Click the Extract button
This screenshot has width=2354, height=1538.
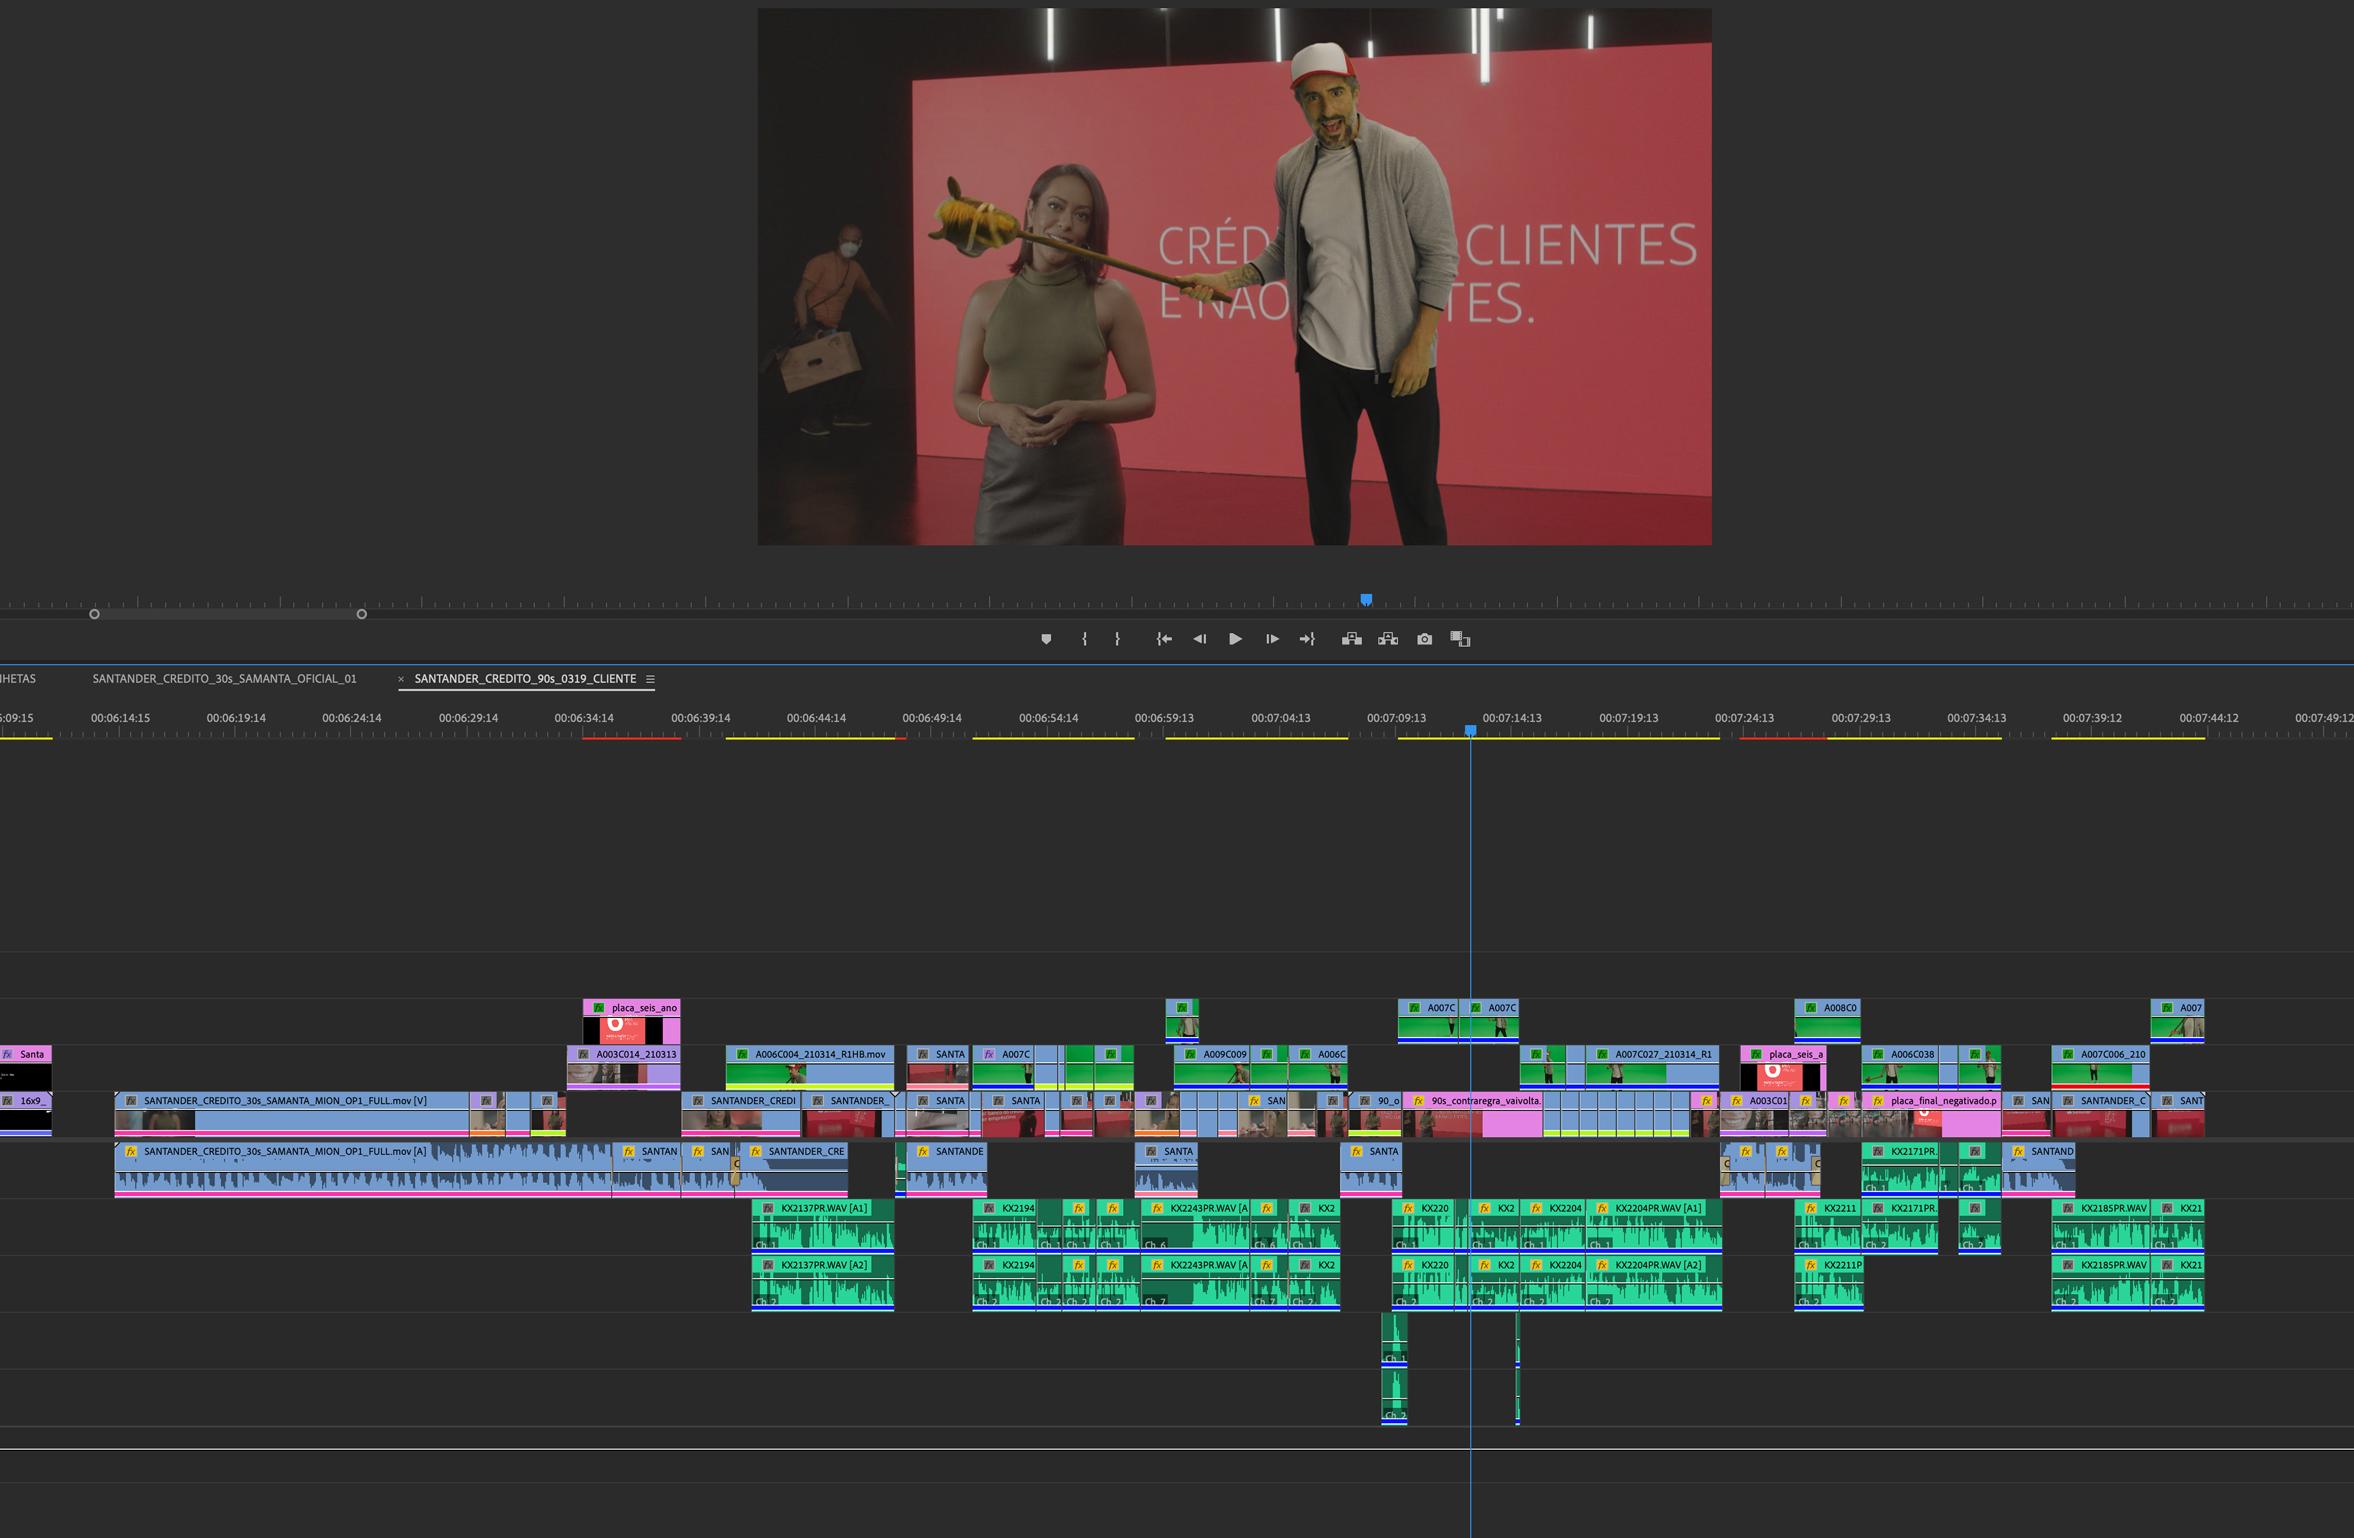pos(1388,640)
